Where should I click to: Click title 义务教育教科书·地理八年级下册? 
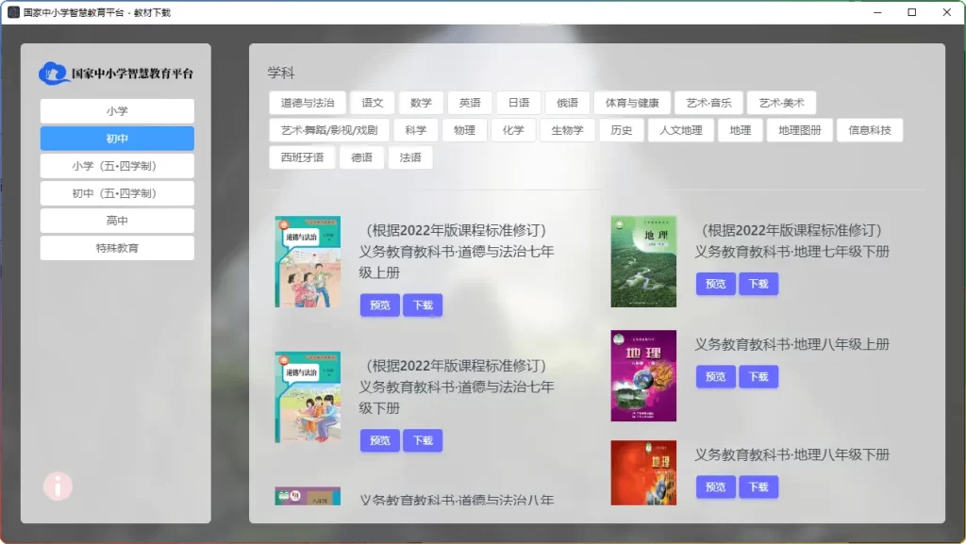(792, 454)
